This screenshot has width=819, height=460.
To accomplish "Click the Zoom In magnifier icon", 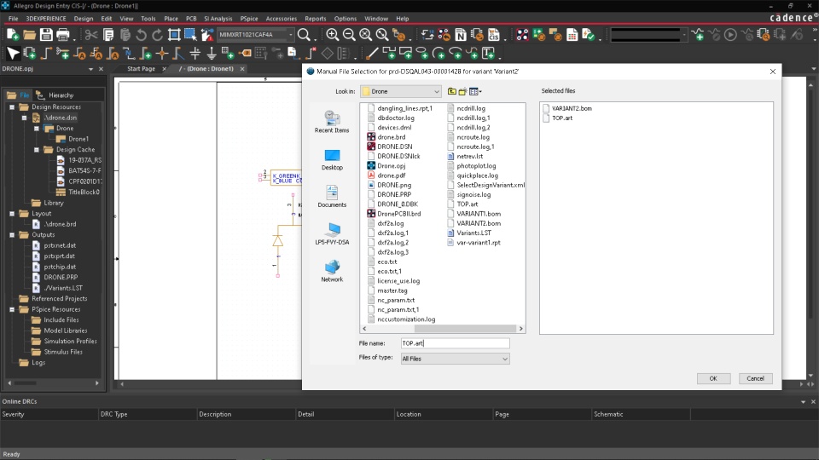I will (332, 35).
